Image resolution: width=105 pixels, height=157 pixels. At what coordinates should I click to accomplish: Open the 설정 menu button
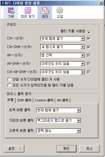(x=14, y=149)
